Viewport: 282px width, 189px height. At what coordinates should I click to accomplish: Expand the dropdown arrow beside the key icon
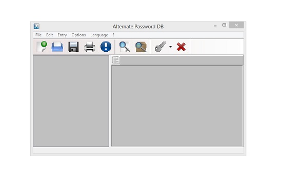[170, 47]
